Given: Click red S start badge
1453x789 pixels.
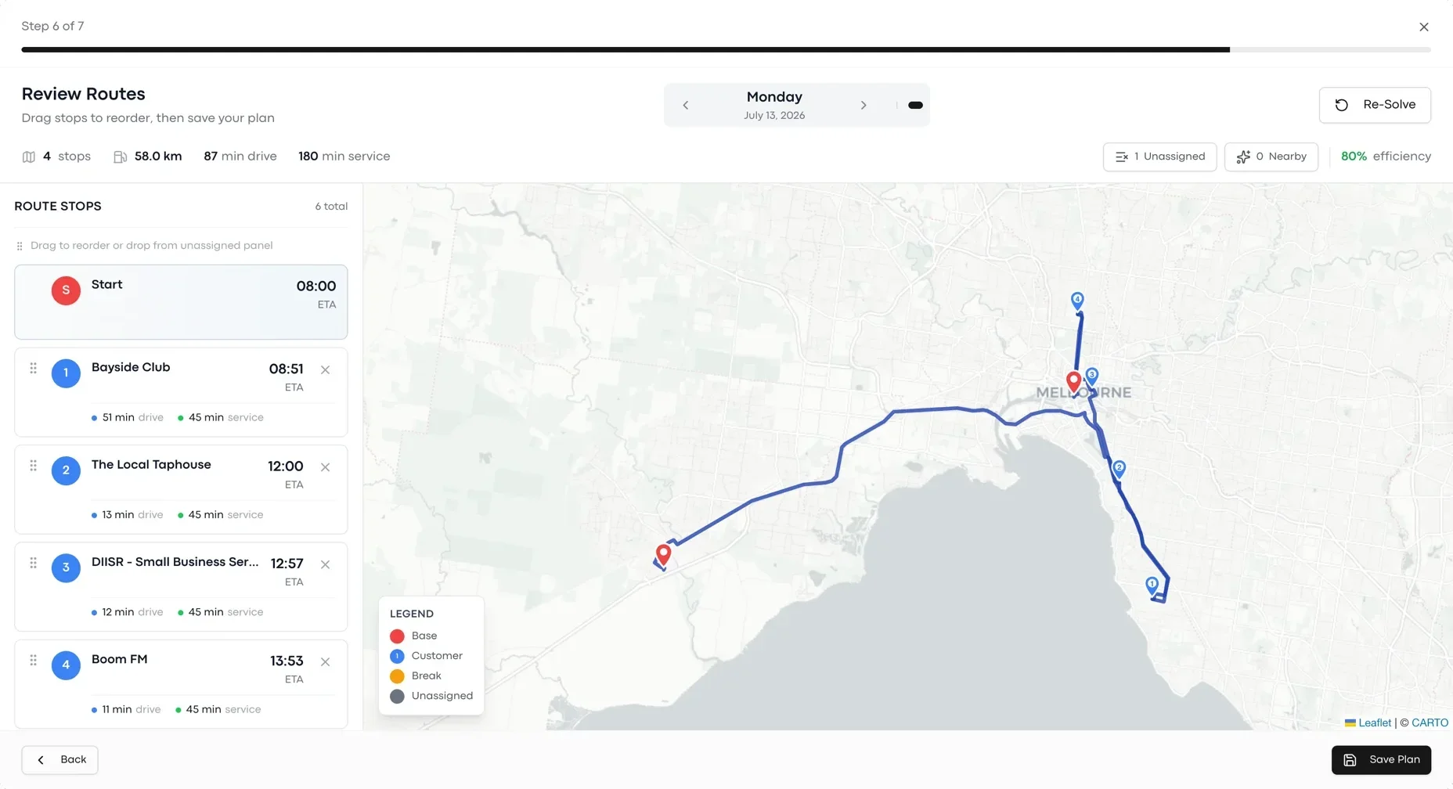Looking at the screenshot, I should [66, 290].
